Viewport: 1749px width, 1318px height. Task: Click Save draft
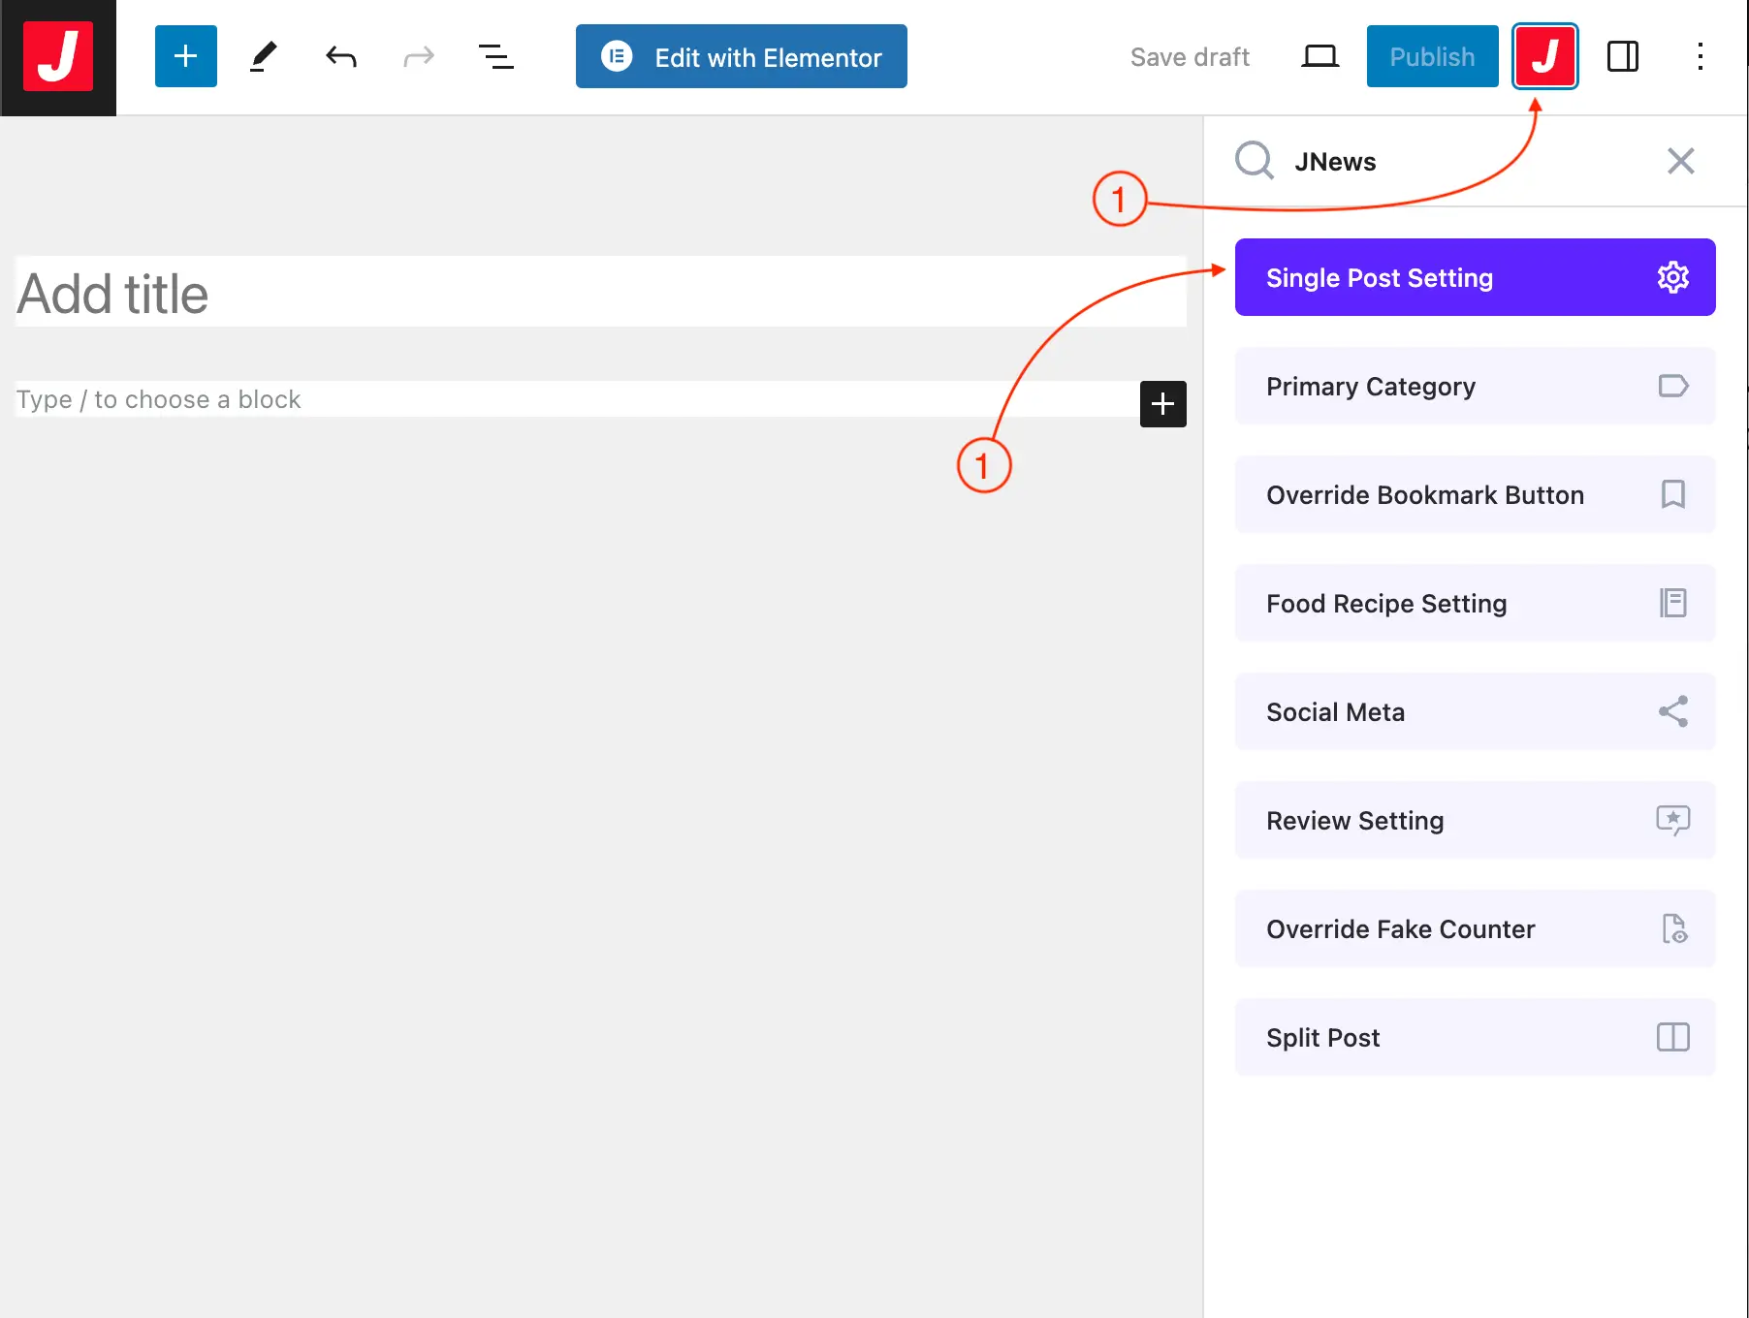click(x=1190, y=57)
